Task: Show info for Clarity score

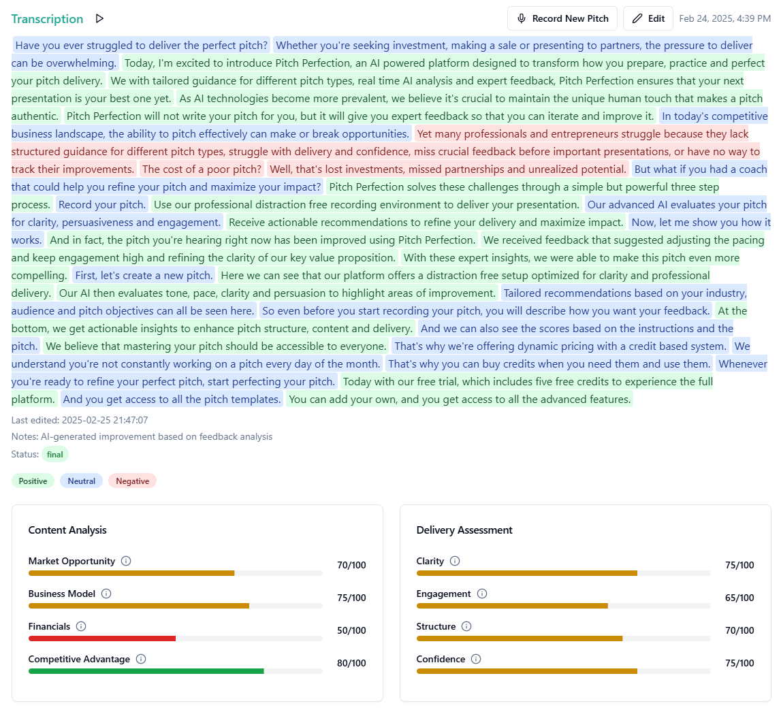Action: coord(455,561)
